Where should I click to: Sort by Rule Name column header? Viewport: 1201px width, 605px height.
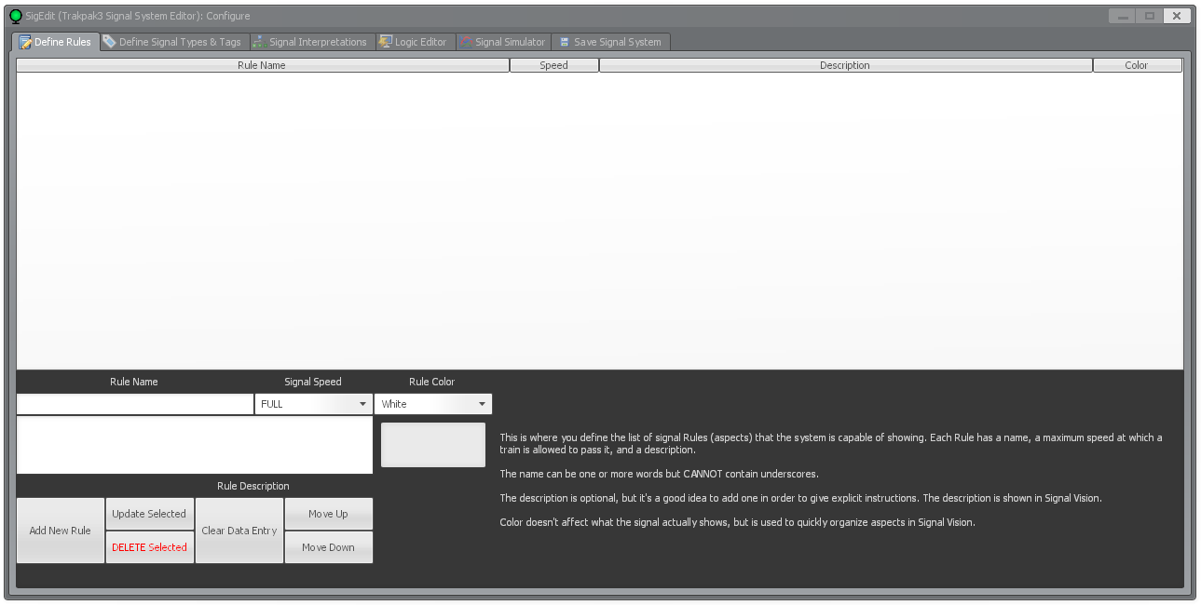pos(262,65)
